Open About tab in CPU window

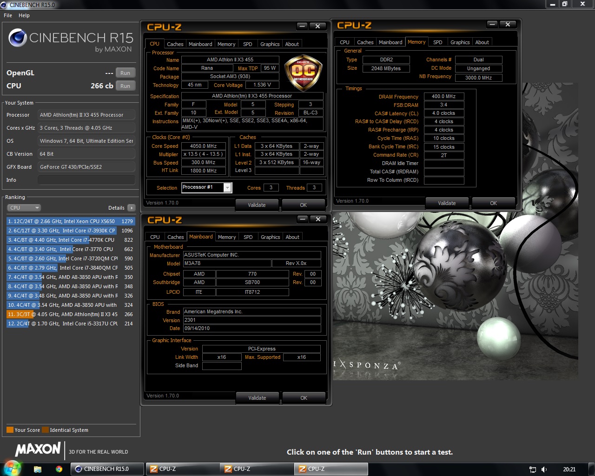(292, 44)
